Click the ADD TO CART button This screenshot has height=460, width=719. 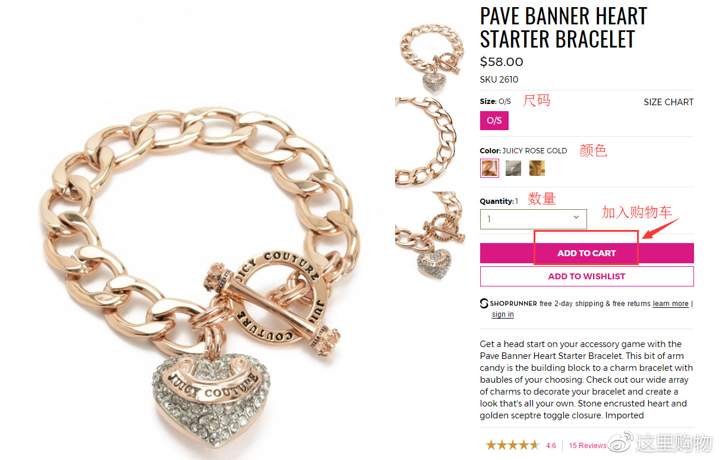586,253
